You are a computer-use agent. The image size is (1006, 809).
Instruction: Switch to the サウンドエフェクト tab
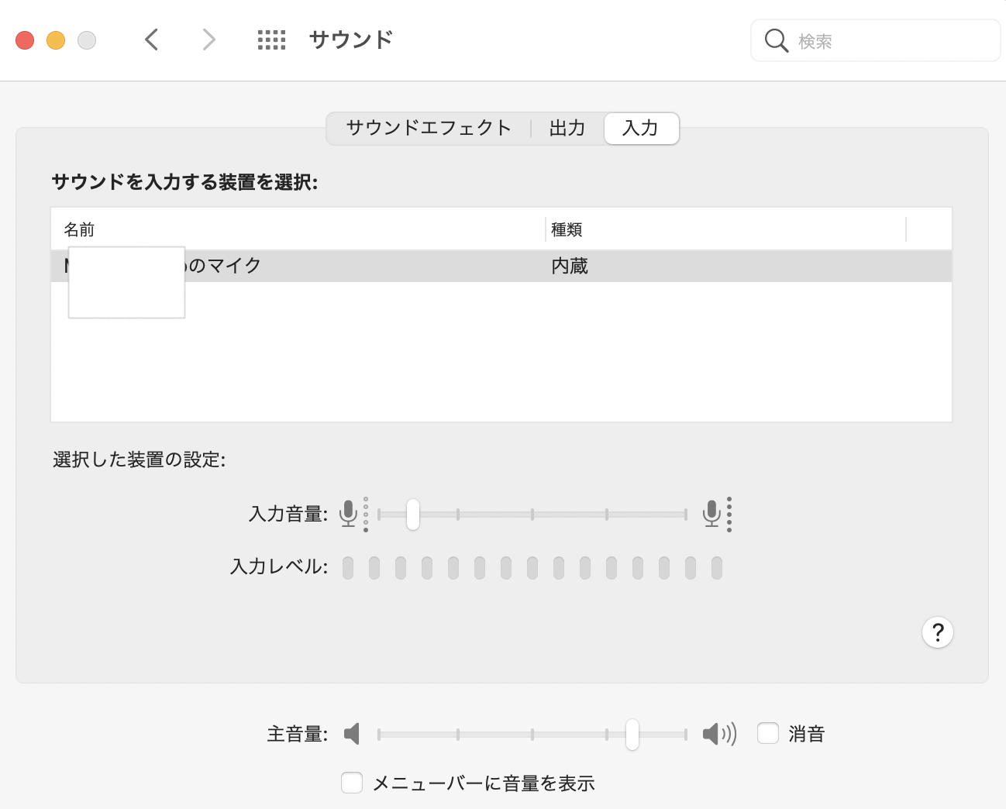pyautogui.click(x=429, y=128)
